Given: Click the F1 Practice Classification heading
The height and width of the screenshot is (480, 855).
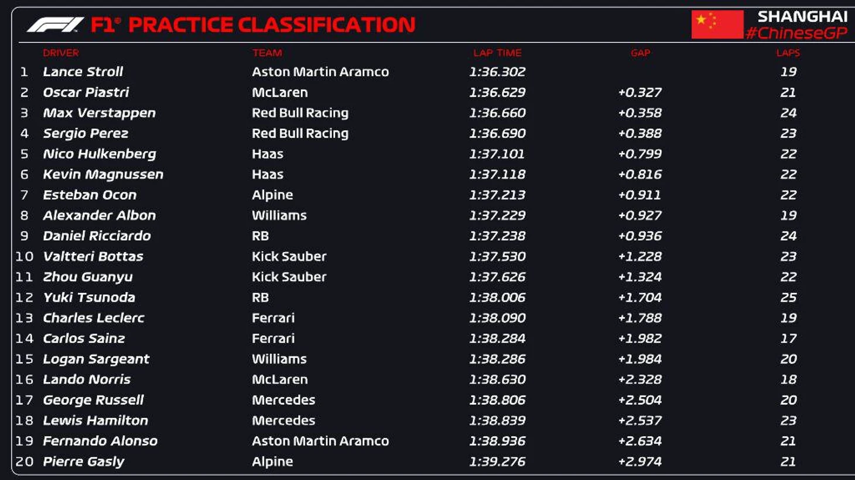Looking at the screenshot, I should coord(253,25).
